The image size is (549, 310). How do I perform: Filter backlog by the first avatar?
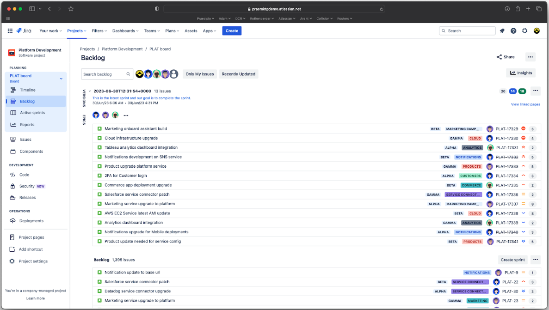click(140, 74)
